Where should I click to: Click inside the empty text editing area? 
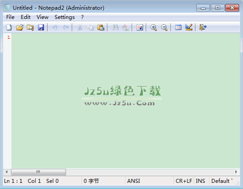coord(125,100)
